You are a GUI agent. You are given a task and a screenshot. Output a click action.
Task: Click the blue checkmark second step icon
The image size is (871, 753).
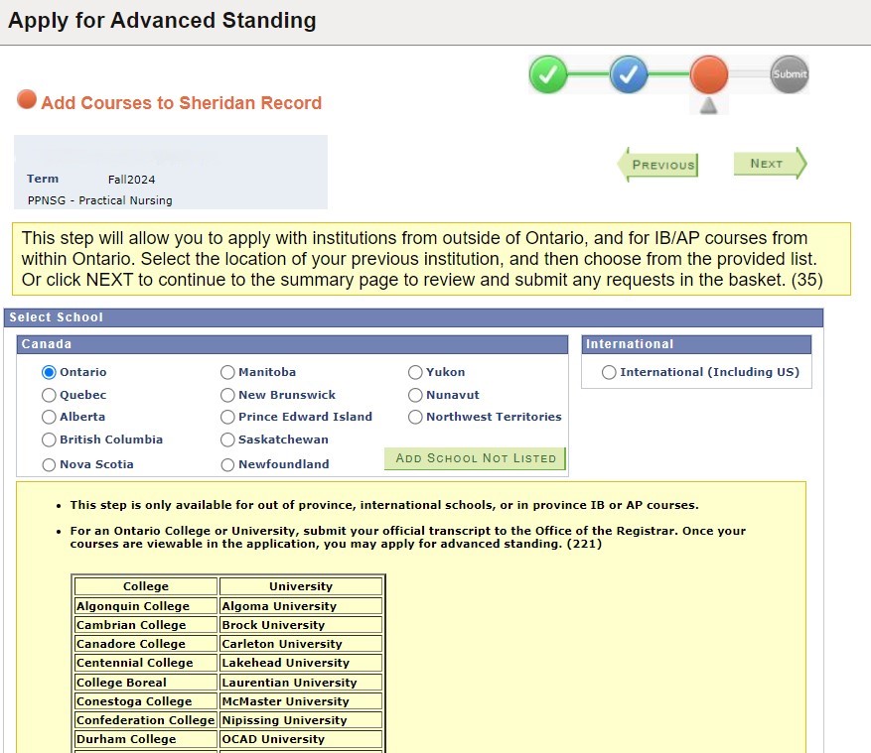tap(629, 74)
